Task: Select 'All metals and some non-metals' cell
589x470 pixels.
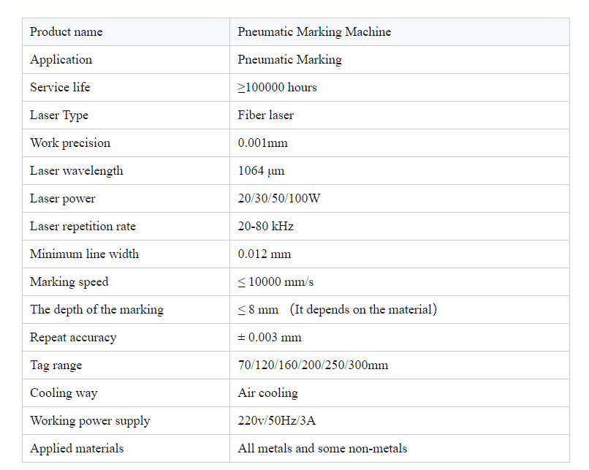Action: 399,449
